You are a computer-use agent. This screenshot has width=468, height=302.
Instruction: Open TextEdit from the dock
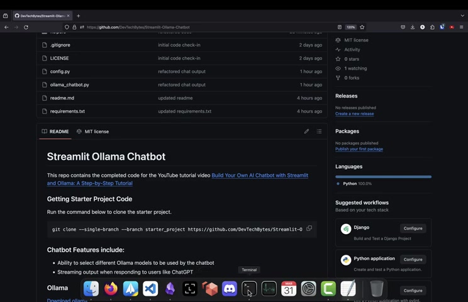click(348, 289)
